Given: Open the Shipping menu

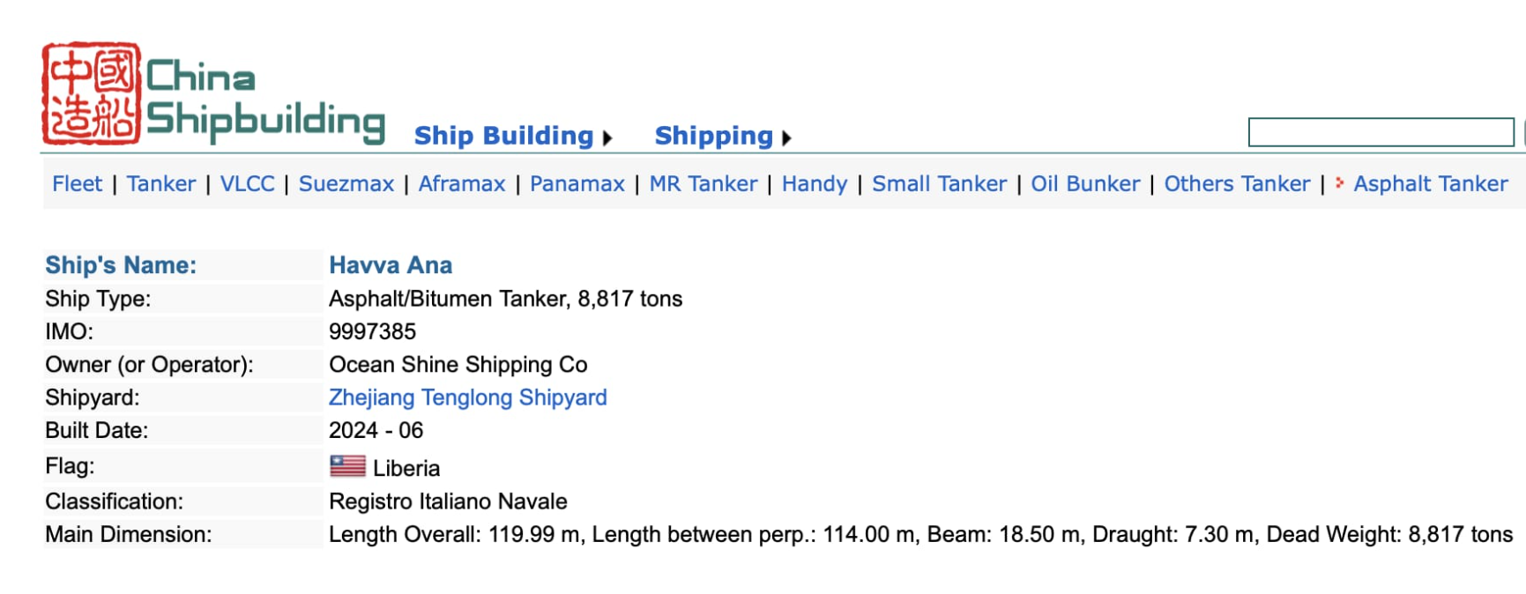Looking at the screenshot, I should coord(713,136).
